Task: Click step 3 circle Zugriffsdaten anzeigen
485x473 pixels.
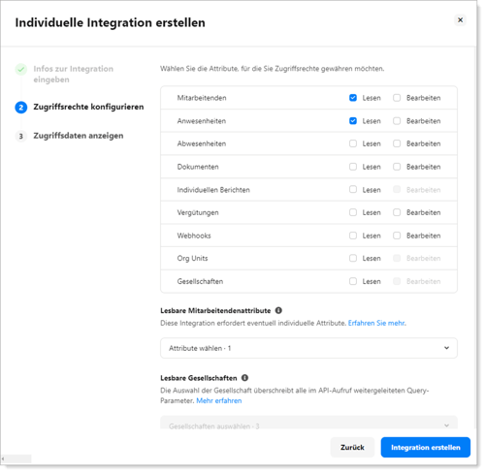Action: [21, 136]
